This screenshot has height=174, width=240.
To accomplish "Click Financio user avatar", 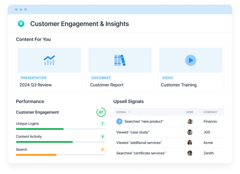I will 190,121.
